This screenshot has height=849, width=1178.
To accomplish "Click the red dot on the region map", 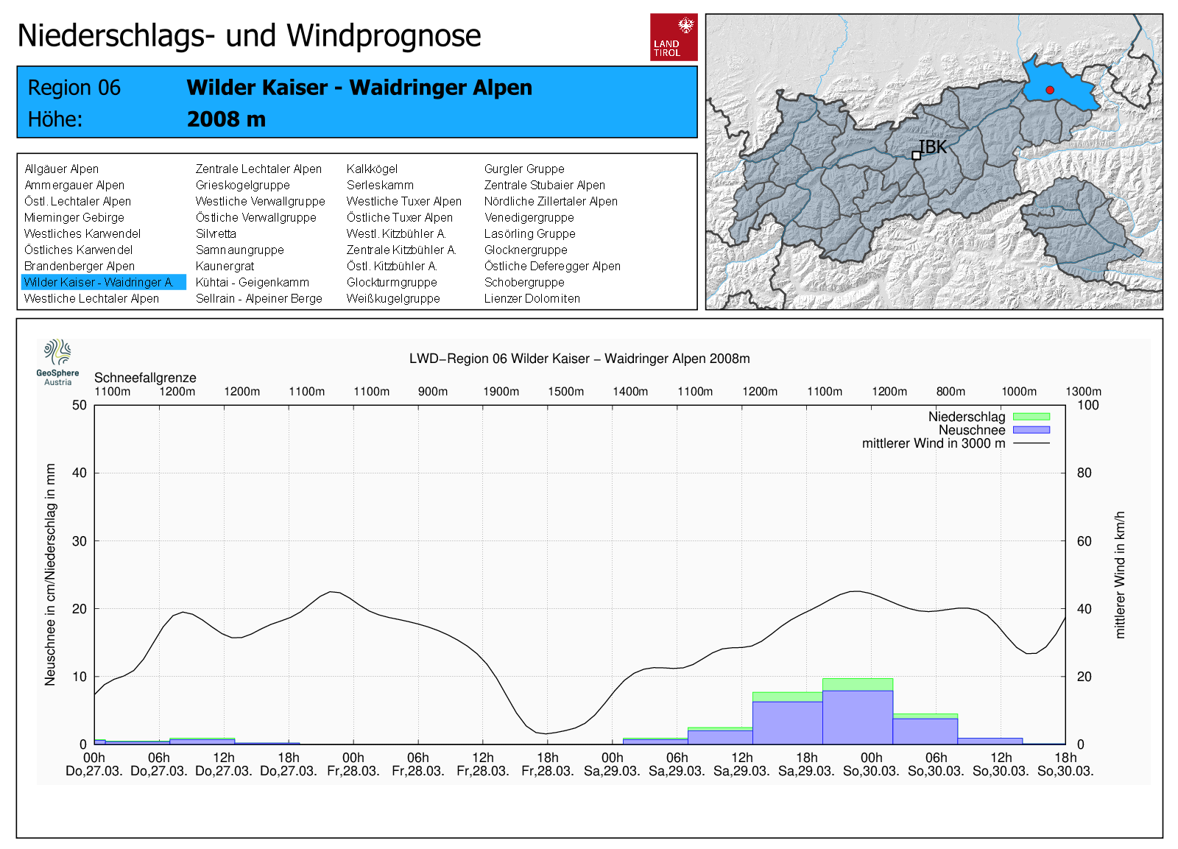I will (x=1050, y=90).
